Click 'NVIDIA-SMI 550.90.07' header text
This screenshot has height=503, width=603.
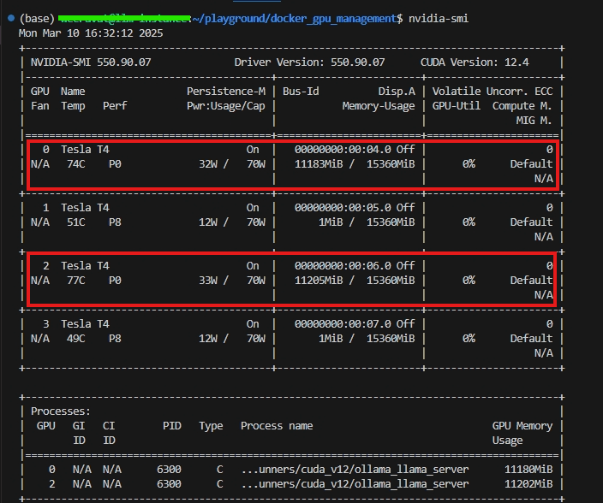point(91,62)
